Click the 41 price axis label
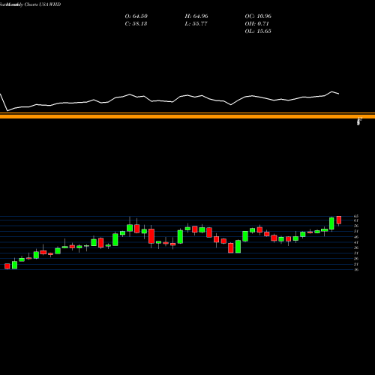The width and height of the screenshot is (375, 375). [356, 242]
